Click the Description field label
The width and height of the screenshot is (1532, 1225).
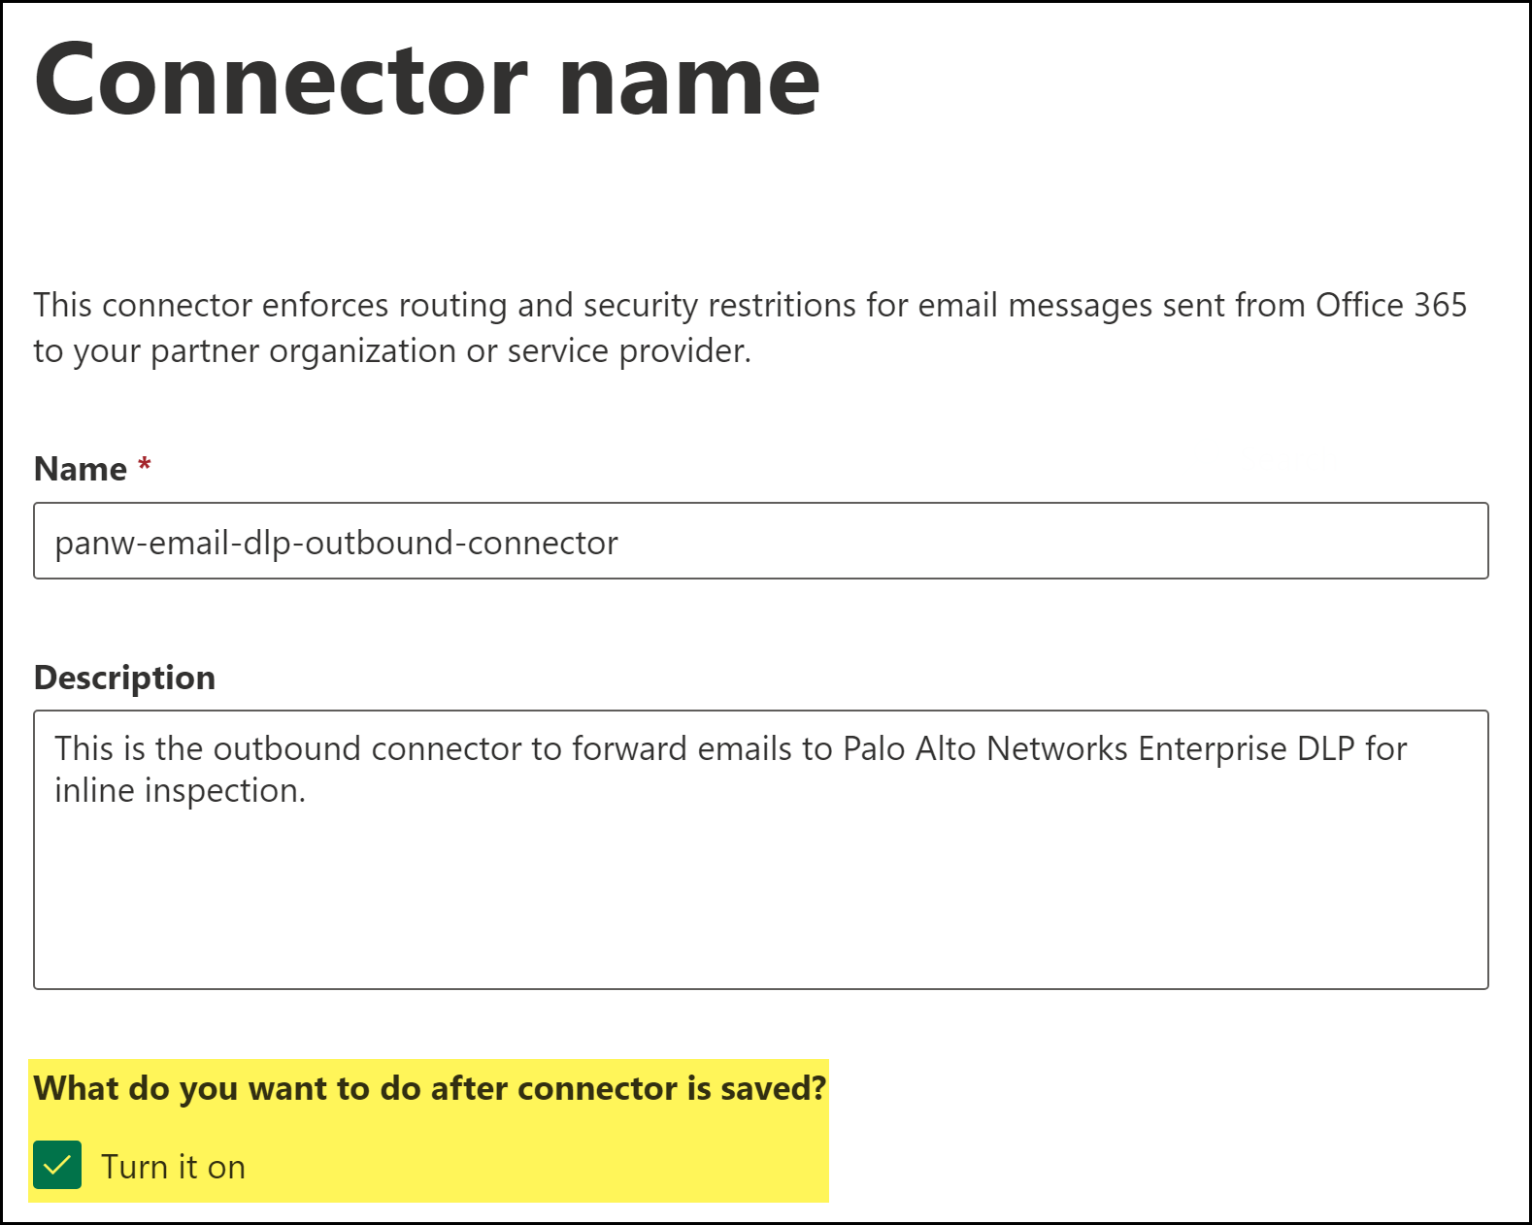124,678
